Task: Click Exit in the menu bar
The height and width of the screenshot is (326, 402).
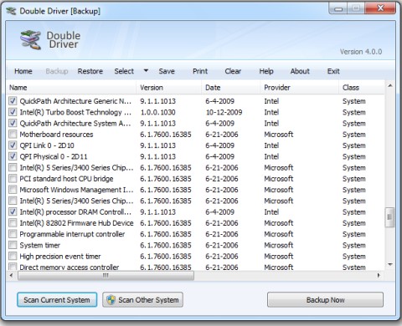Action: 333,71
